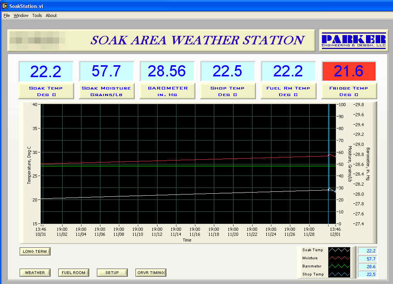This screenshot has height=284, width=393.
Task: Click the Moisture legend red line sample
Action: [x=339, y=258]
